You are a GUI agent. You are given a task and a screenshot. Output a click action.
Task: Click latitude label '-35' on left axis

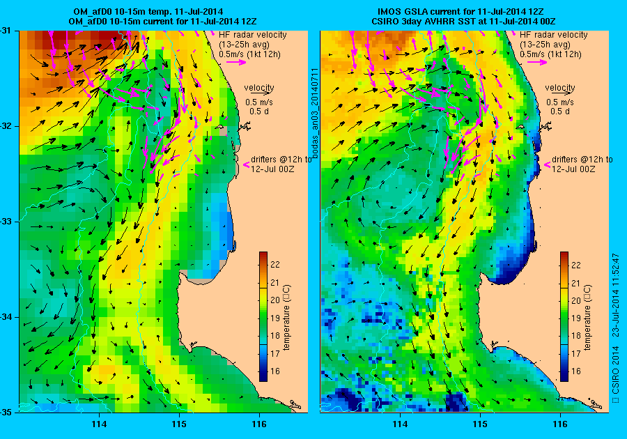tap(5, 413)
